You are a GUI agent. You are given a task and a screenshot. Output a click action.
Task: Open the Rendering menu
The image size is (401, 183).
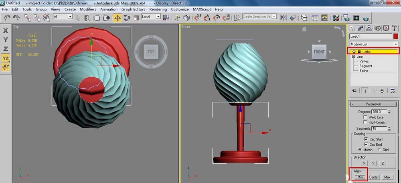point(158,9)
